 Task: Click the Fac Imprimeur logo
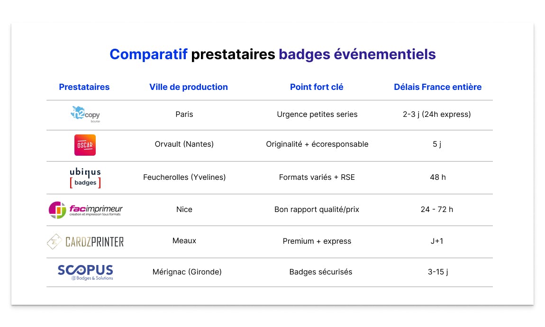pos(85,210)
